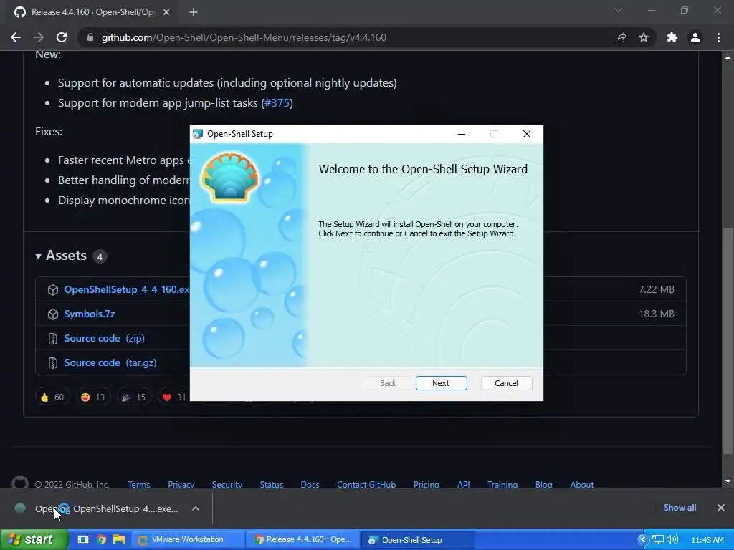Expand hidden system tray icons
This screenshot has height=550, width=734.
(x=643, y=540)
